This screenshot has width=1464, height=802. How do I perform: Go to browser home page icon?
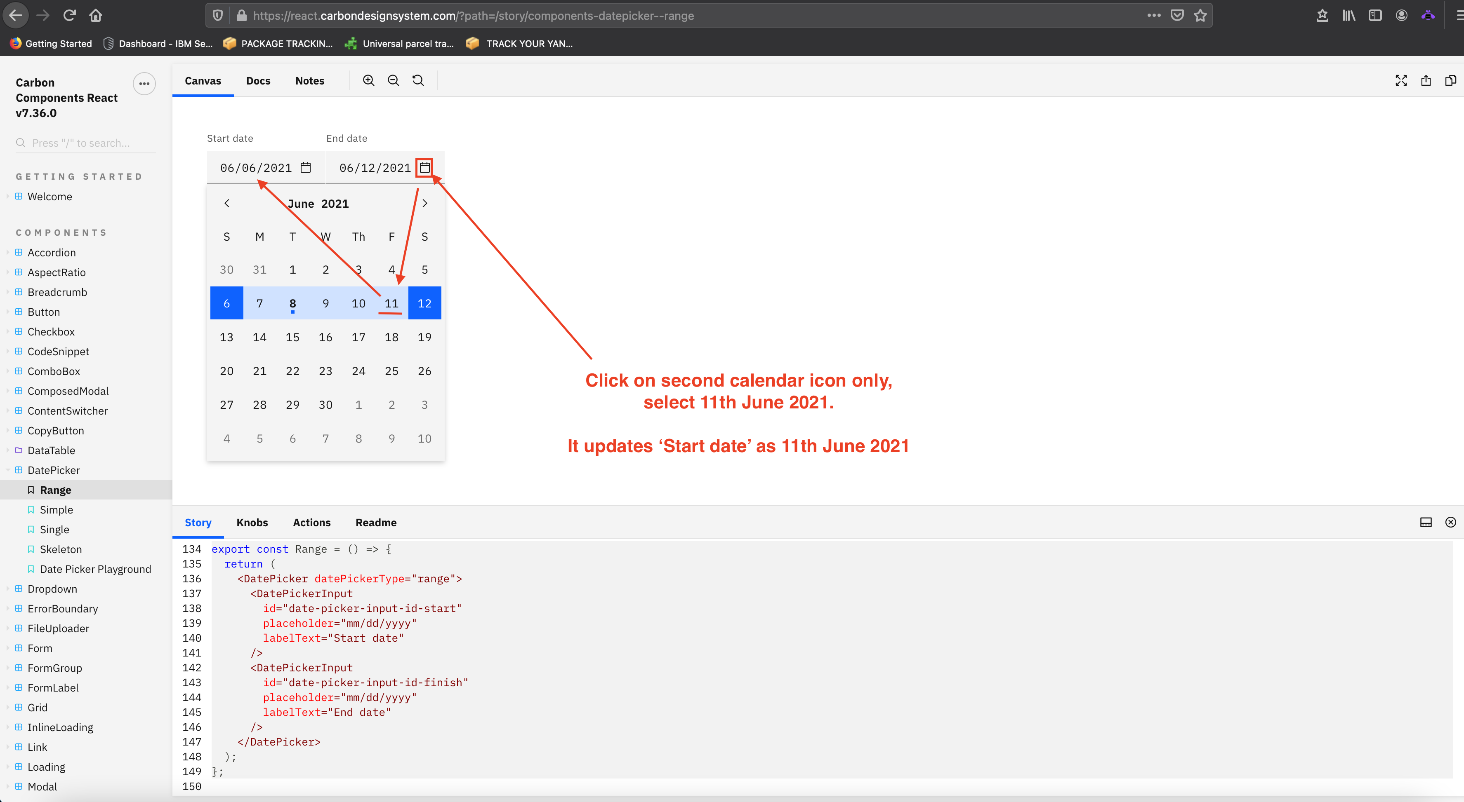[x=95, y=15]
